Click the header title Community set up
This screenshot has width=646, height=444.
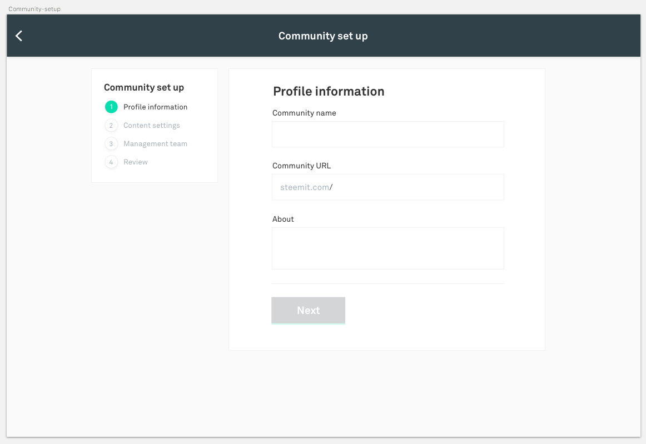(x=323, y=36)
